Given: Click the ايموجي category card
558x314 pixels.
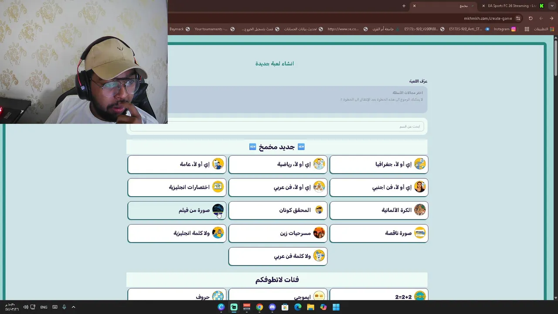Looking at the screenshot, I should click(278, 294).
